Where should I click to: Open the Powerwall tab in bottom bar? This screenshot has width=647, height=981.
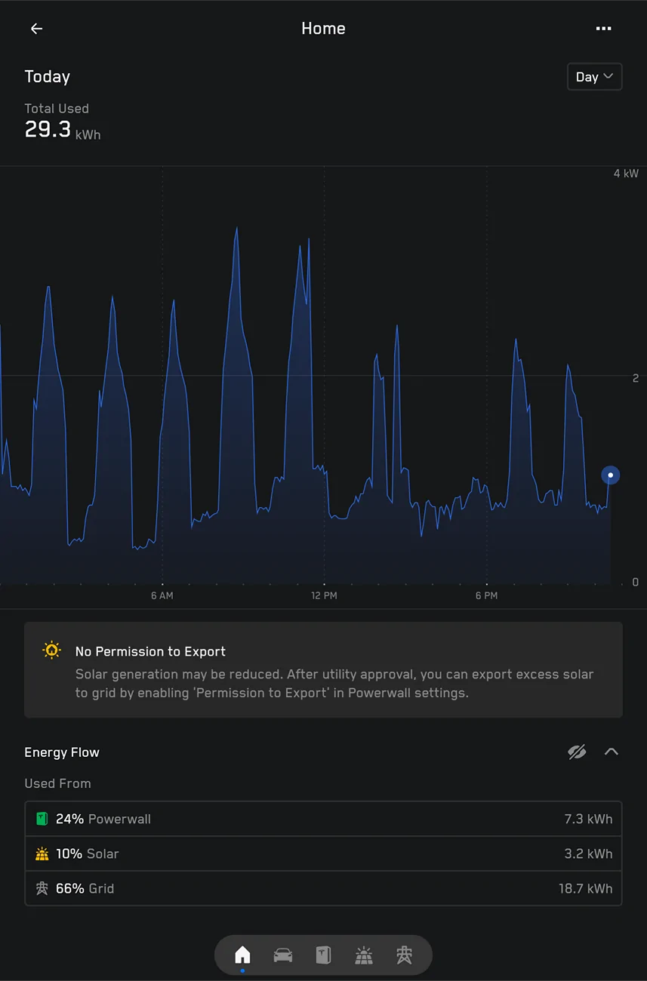pyautogui.click(x=323, y=955)
